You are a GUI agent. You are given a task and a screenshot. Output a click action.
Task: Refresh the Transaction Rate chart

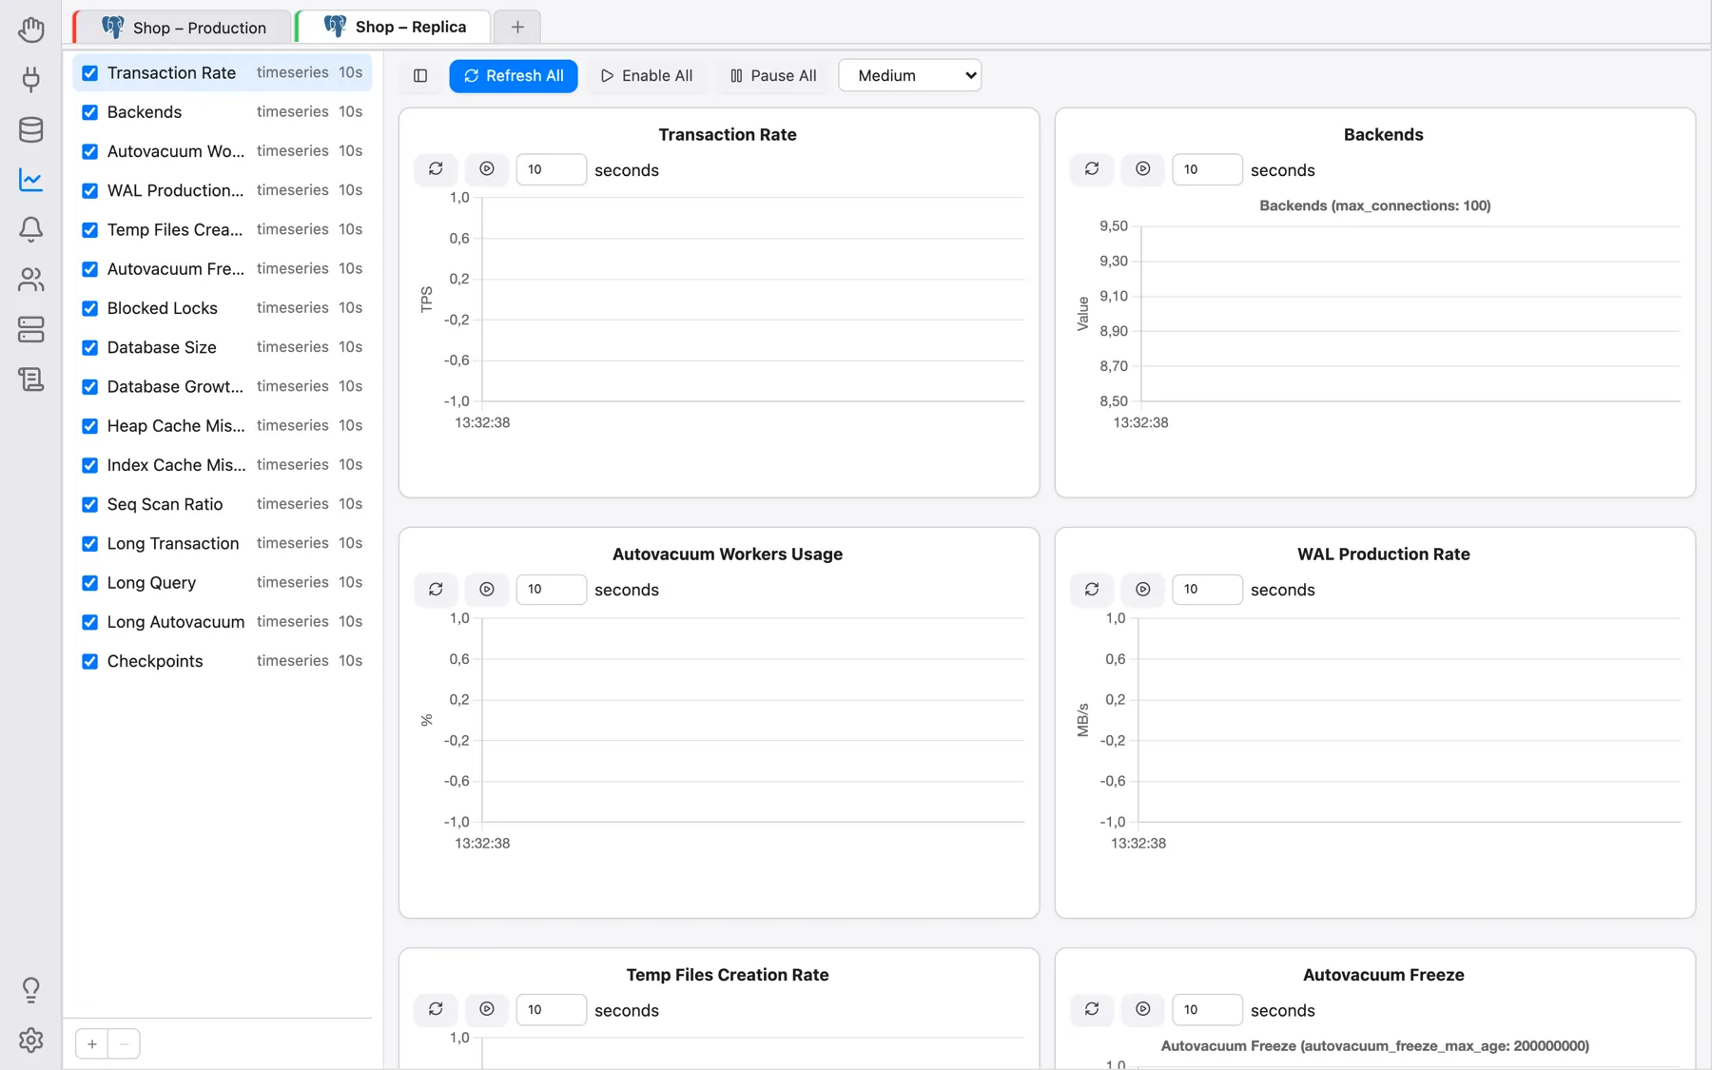pos(436,169)
